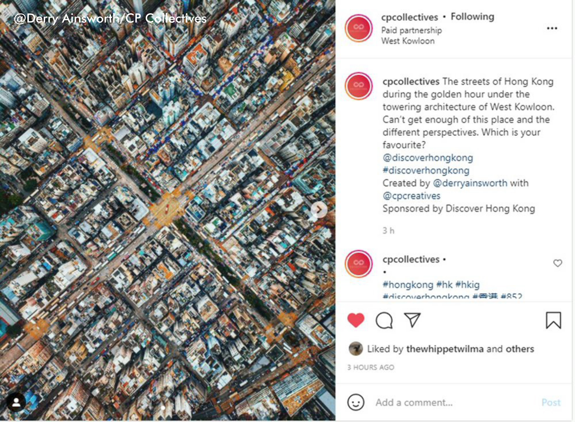Screen dimensions: 575x422
Task: Open the #discoverhongkong hashtag
Action: [426, 170]
